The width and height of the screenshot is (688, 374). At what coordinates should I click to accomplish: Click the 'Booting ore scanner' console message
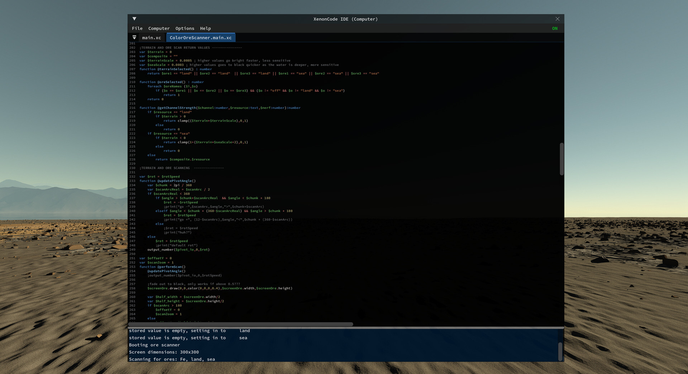[154, 345]
